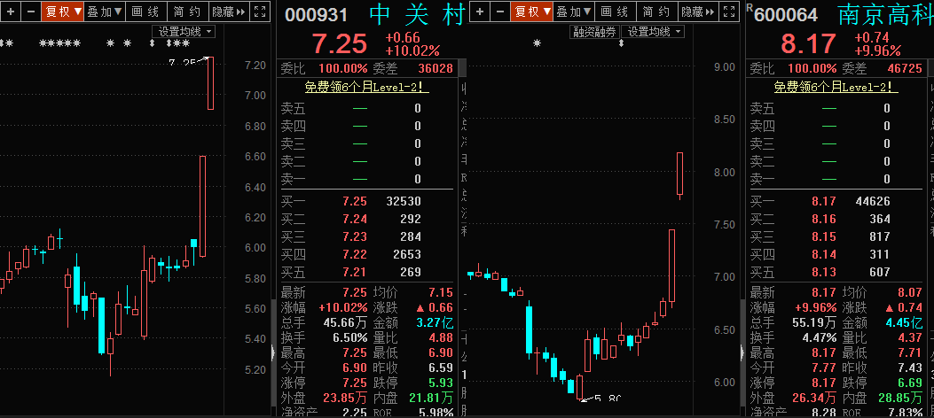Click 隐藏 arrows on the 中关村 chart toolbar
The image size is (934, 418).
228,12
